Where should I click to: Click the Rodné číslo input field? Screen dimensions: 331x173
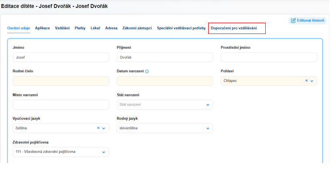coord(61,81)
